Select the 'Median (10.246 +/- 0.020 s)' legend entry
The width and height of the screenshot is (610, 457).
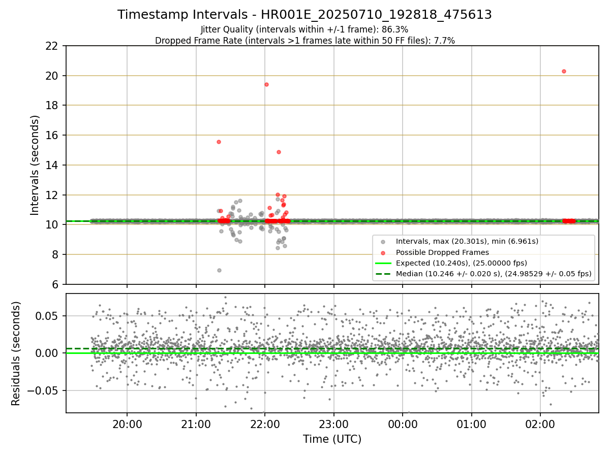[x=494, y=274]
